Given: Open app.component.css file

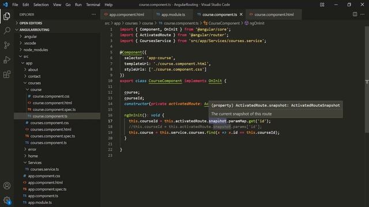Looking at the screenshot, I should click(x=57, y=176).
